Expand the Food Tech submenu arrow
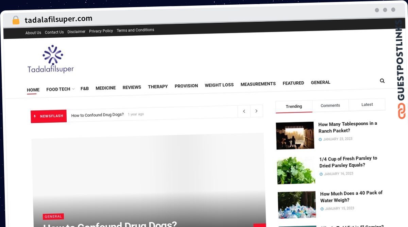 pos(73,89)
